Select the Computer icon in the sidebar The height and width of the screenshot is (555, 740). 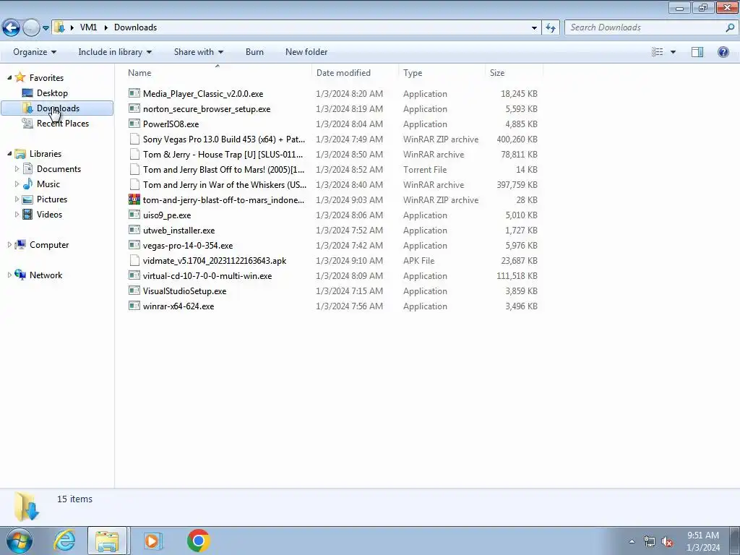tap(20, 244)
